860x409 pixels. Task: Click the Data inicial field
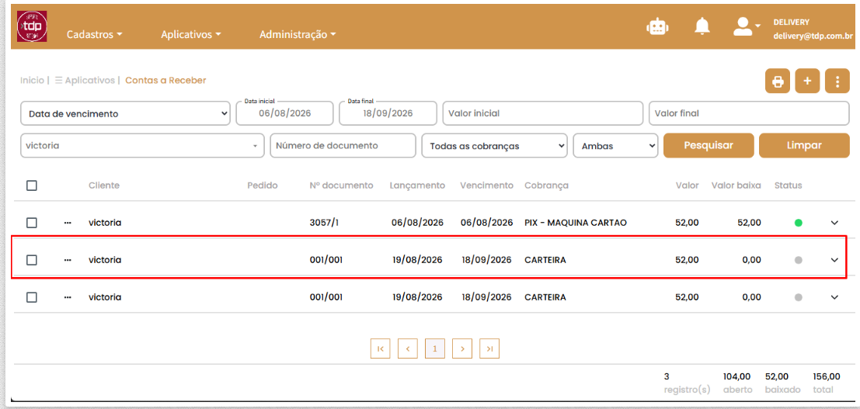click(284, 114)
